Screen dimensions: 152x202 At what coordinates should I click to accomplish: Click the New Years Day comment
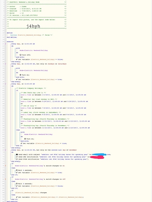point(33,93)
